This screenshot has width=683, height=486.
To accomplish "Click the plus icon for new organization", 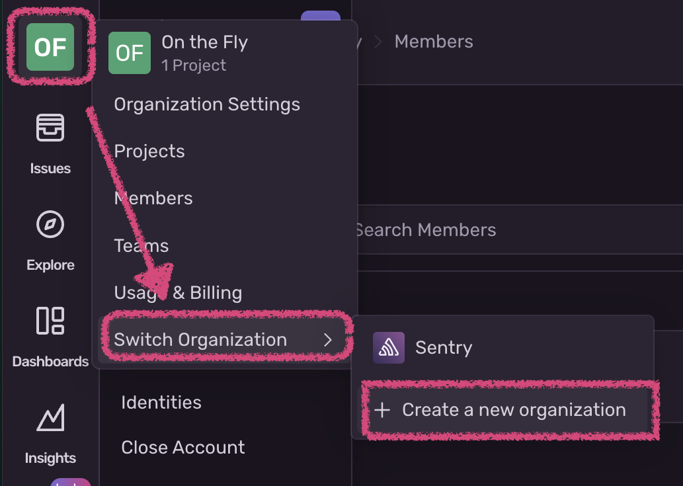I will (x=382, y=410).
